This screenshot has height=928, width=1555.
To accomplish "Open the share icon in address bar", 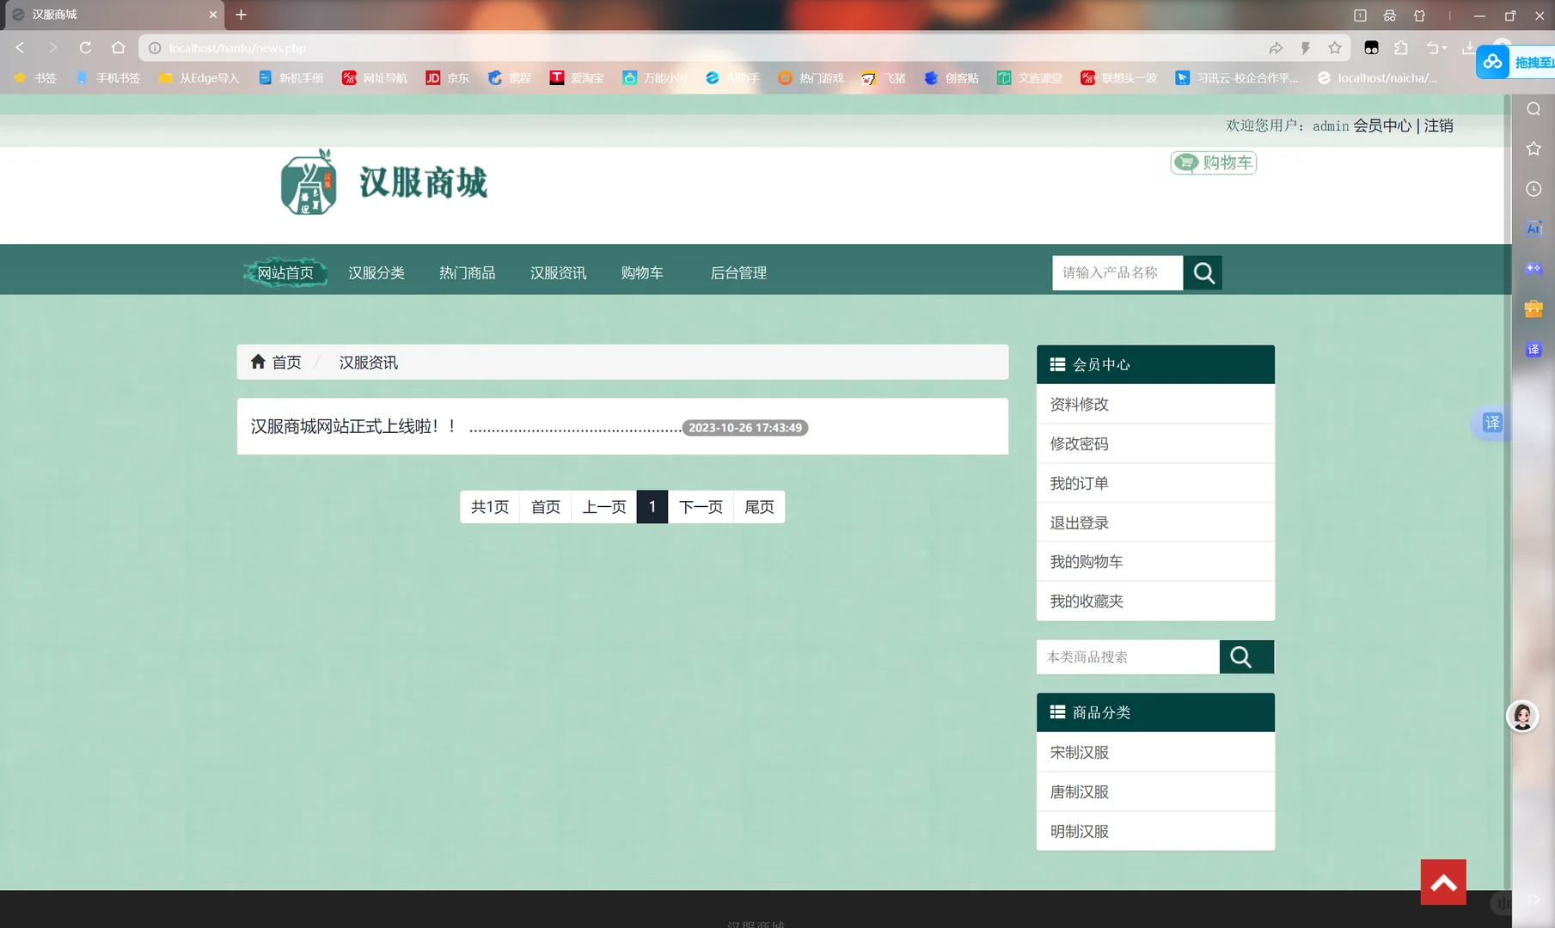I will (1276, 48).
